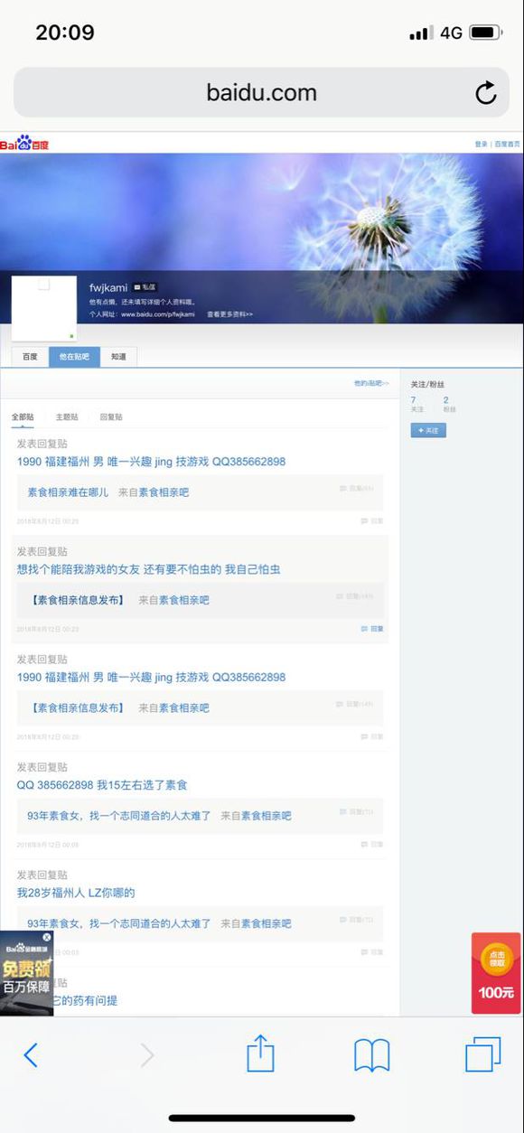524x1133 pixels.
Task: Close the 免费领 floating ad
Action: pyautogui.click(x=47, y=937)
